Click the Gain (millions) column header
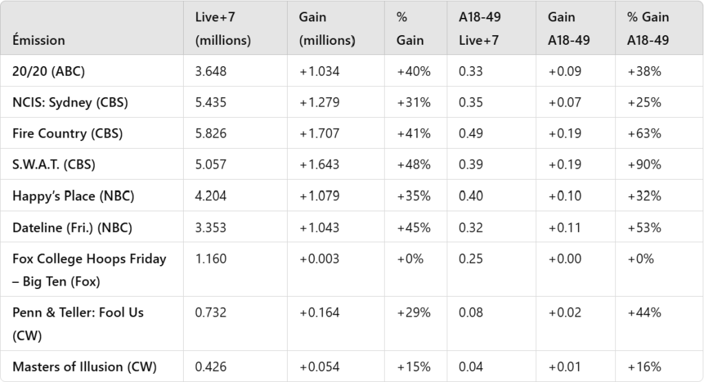The image size is (704, 382). [327, 28]
